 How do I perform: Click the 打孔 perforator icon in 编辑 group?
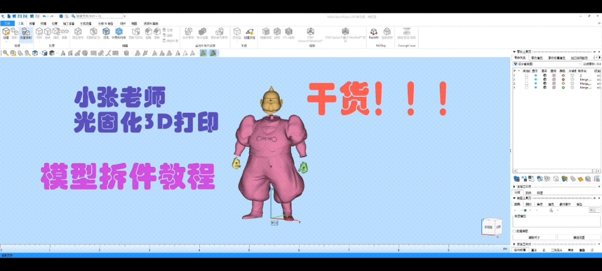click(x=106, y=33)
